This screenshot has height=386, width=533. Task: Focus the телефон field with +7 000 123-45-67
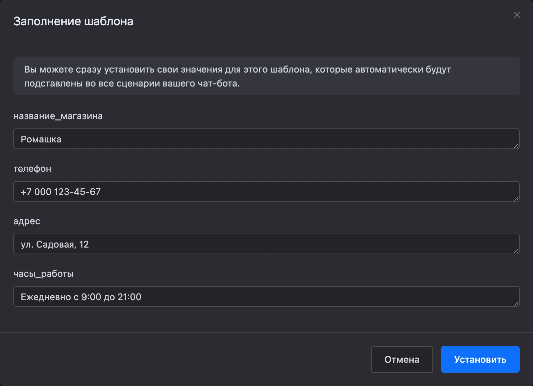click(266, 191)
